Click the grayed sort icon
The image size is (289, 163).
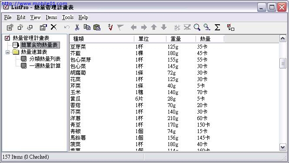[177, 28]
